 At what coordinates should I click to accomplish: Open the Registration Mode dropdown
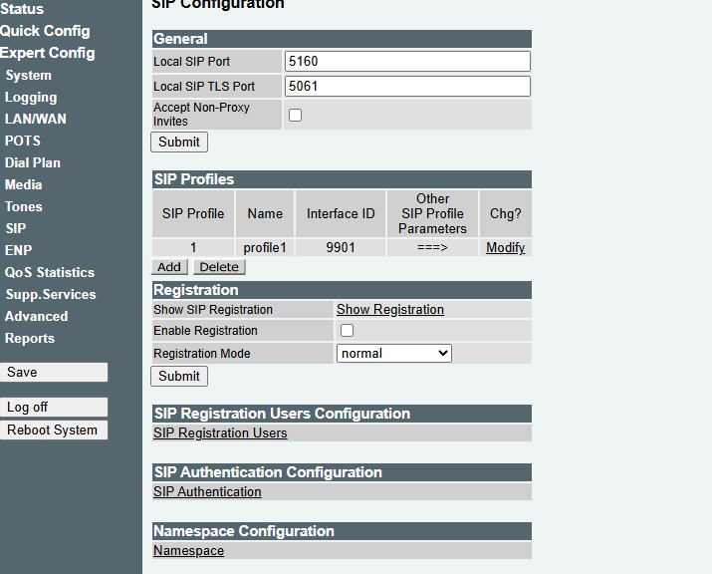tap(393, 353)
